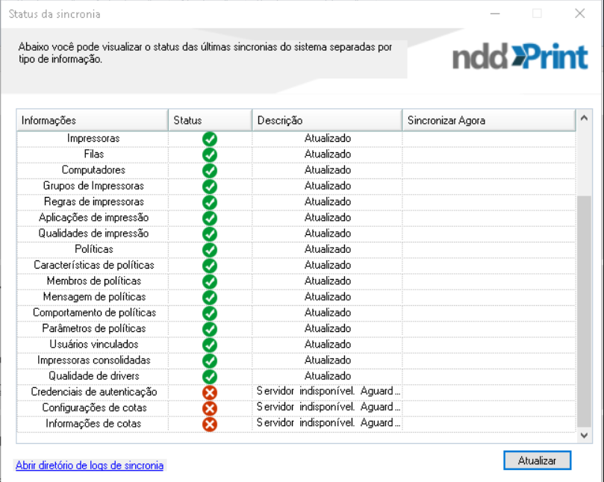Click the green check icon beside Impressoras
Screen dimensions: 604x482
[x=210, y=138]
